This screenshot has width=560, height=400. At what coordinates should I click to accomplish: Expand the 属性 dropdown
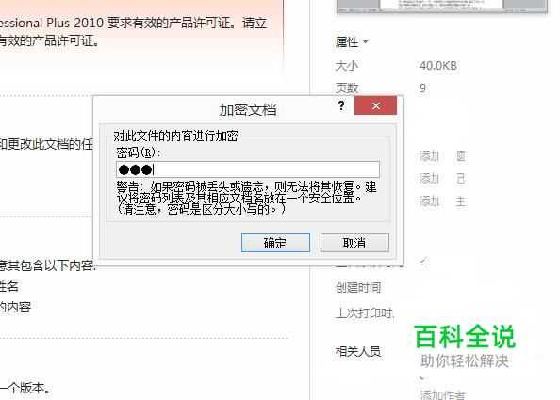352,42
